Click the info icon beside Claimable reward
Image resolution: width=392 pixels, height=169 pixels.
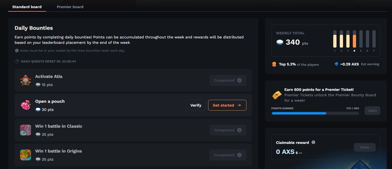(313, 142)
